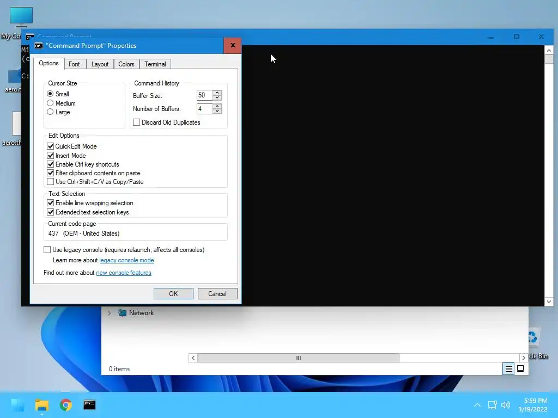558x418 pixels.
Task: Click Explorer horizontal scrollbar thumb
Action: pos(298,358)
